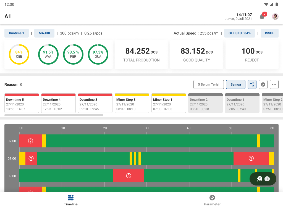Click the Android Wi-Fi status icon
Viewport: 283px width, 212px height.
coord(266,4)
